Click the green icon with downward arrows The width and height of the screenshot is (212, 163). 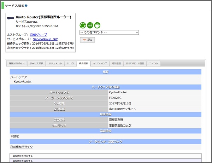pyautogui.click(x=90, y=25)
